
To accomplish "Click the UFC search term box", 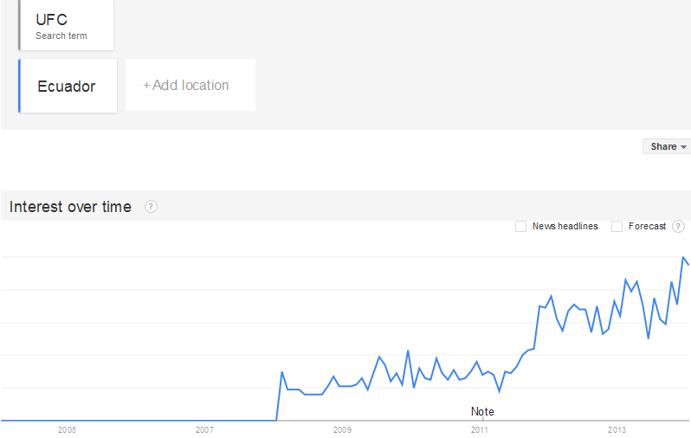I will point(67,25).
